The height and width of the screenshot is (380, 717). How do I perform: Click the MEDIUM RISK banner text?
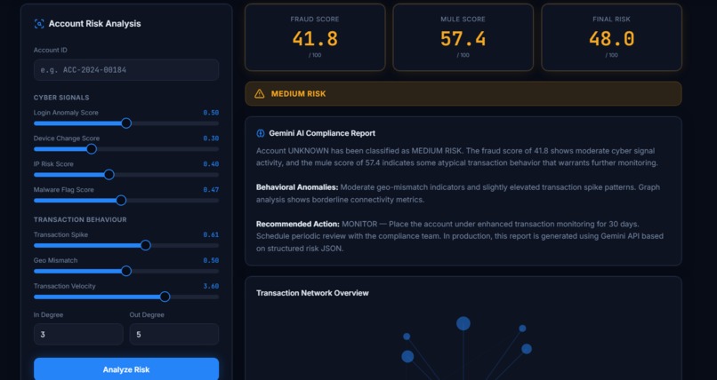299,94
